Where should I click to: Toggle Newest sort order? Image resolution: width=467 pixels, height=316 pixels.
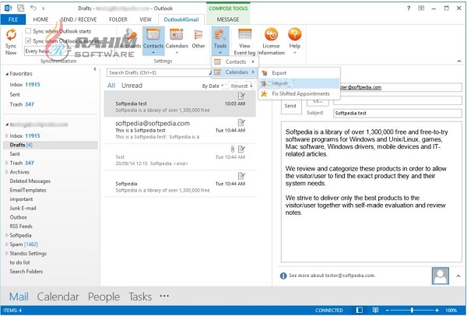pos(241,86)
